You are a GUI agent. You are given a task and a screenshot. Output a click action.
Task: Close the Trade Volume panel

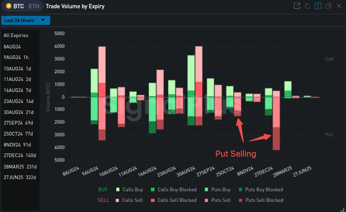[x=339, y=6]
